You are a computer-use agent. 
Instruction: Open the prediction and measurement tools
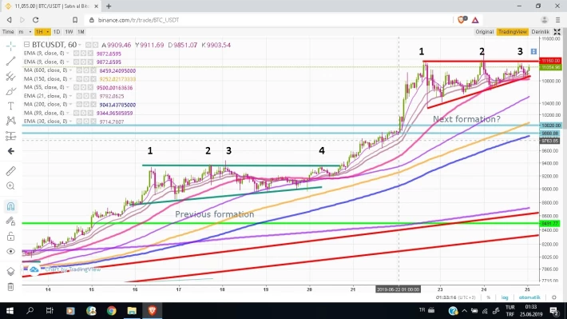click(10, 136)
